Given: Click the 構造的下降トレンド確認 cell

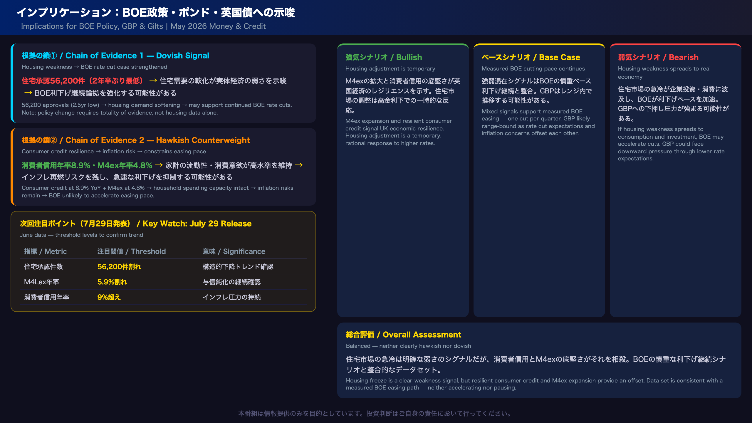Looking at the screenshot, I should 238,267.
